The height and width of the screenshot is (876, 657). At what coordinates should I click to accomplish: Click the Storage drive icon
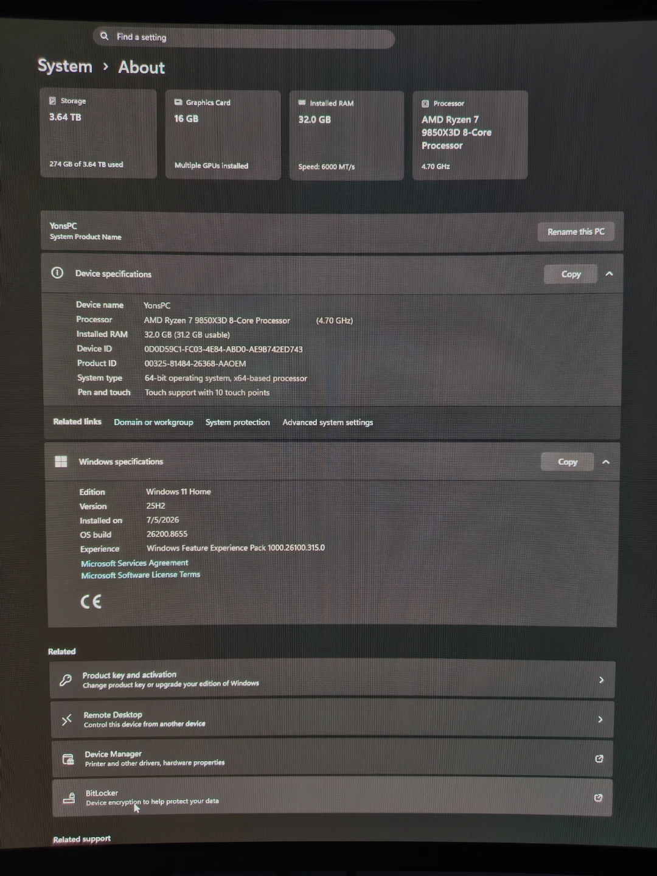[x=53, y=101]
